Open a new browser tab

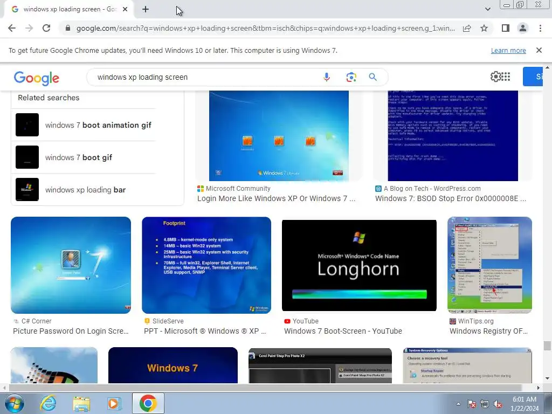pyautogui.click(x=146, y=10)
